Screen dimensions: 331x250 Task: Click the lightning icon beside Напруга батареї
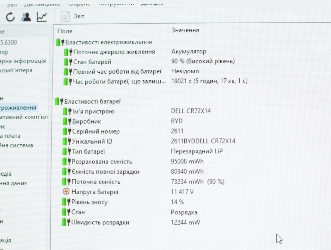(66, 192)
